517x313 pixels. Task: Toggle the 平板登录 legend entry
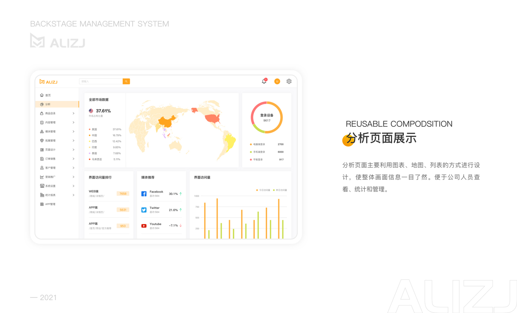point(257,160)
